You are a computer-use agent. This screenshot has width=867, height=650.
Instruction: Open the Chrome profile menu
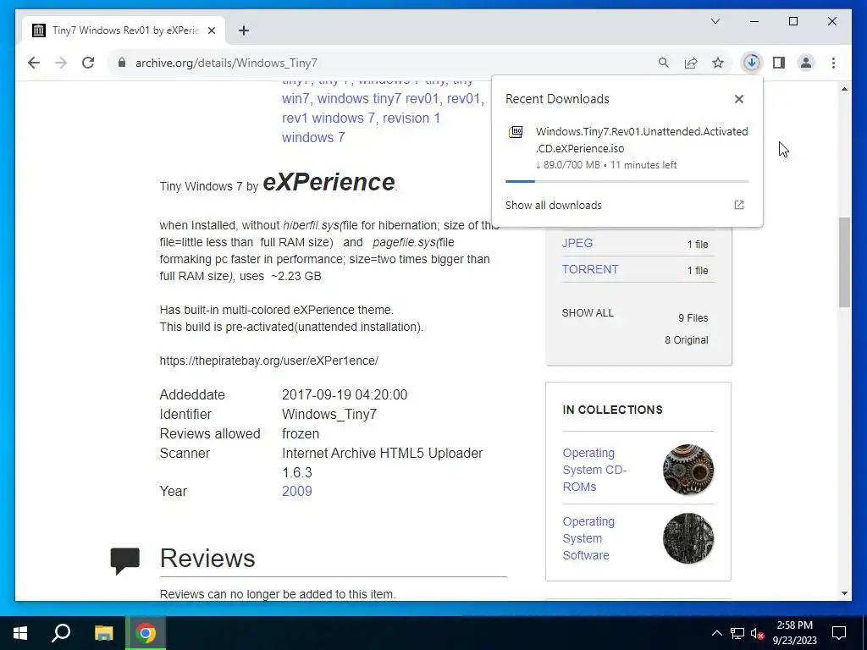[806, 63]
